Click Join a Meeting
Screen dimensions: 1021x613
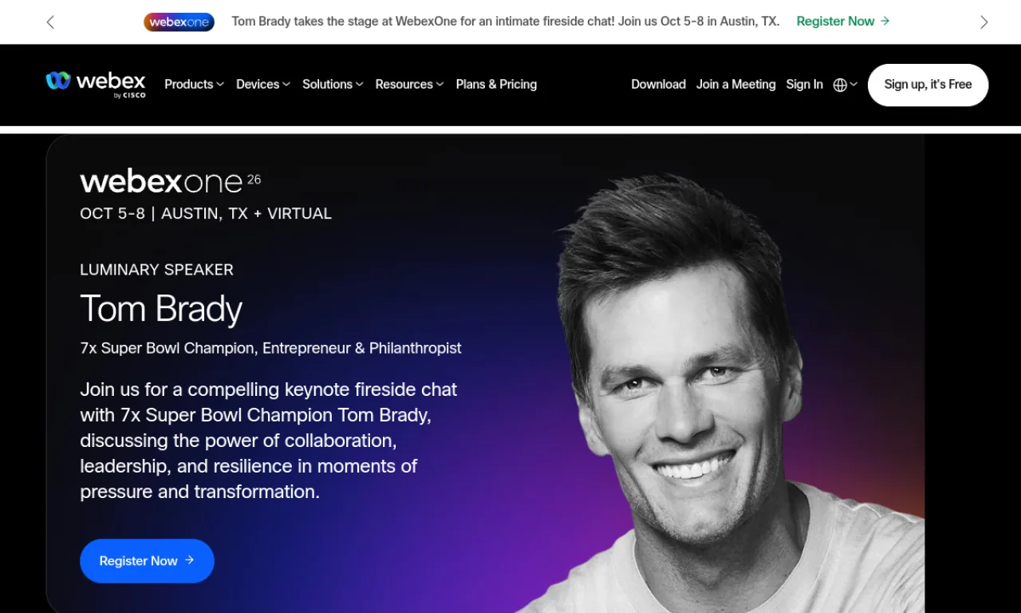(735, 85)
